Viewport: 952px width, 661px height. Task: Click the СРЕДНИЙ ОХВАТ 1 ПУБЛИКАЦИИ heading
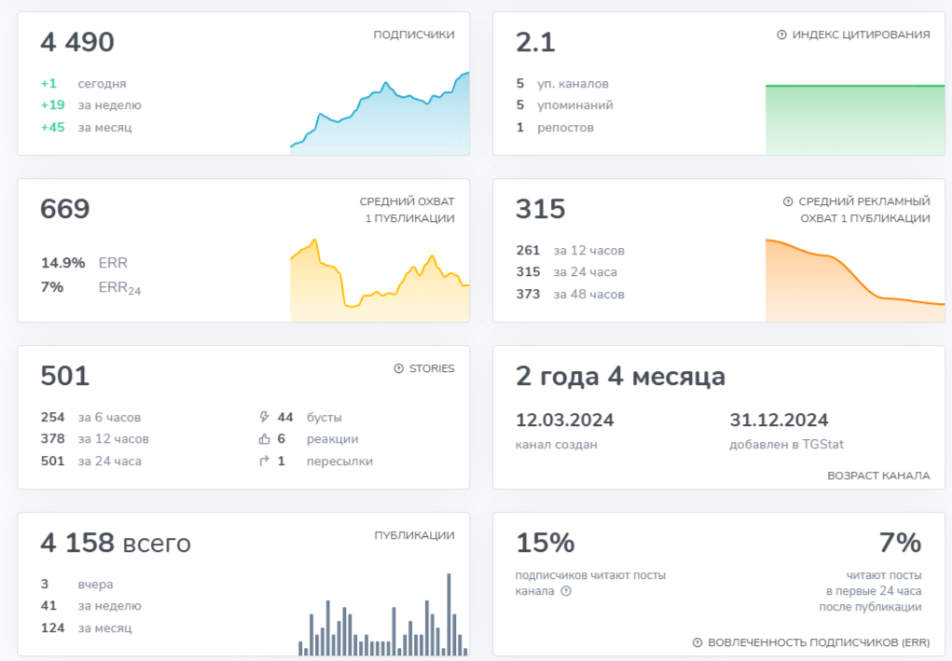tap(407, 210)
